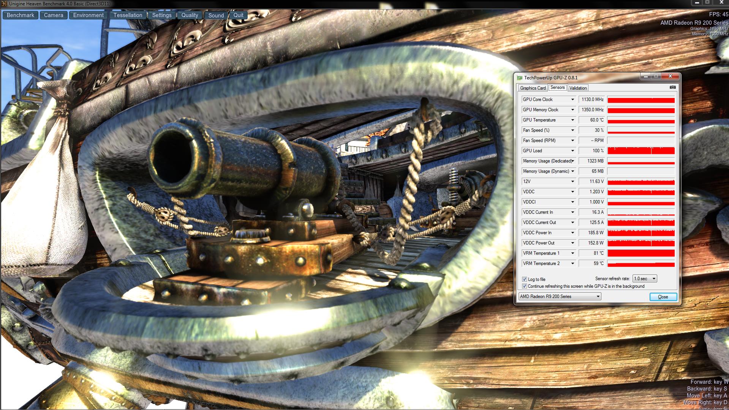Image resolution: width=729 pixels, height=410 pixels.
Task: Open the VDDC Power Out dropdown
Action: point(572,243)
